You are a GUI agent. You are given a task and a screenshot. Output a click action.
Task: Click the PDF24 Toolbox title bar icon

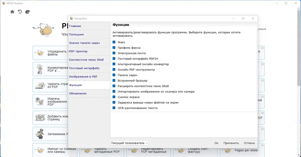coord(4,3)
